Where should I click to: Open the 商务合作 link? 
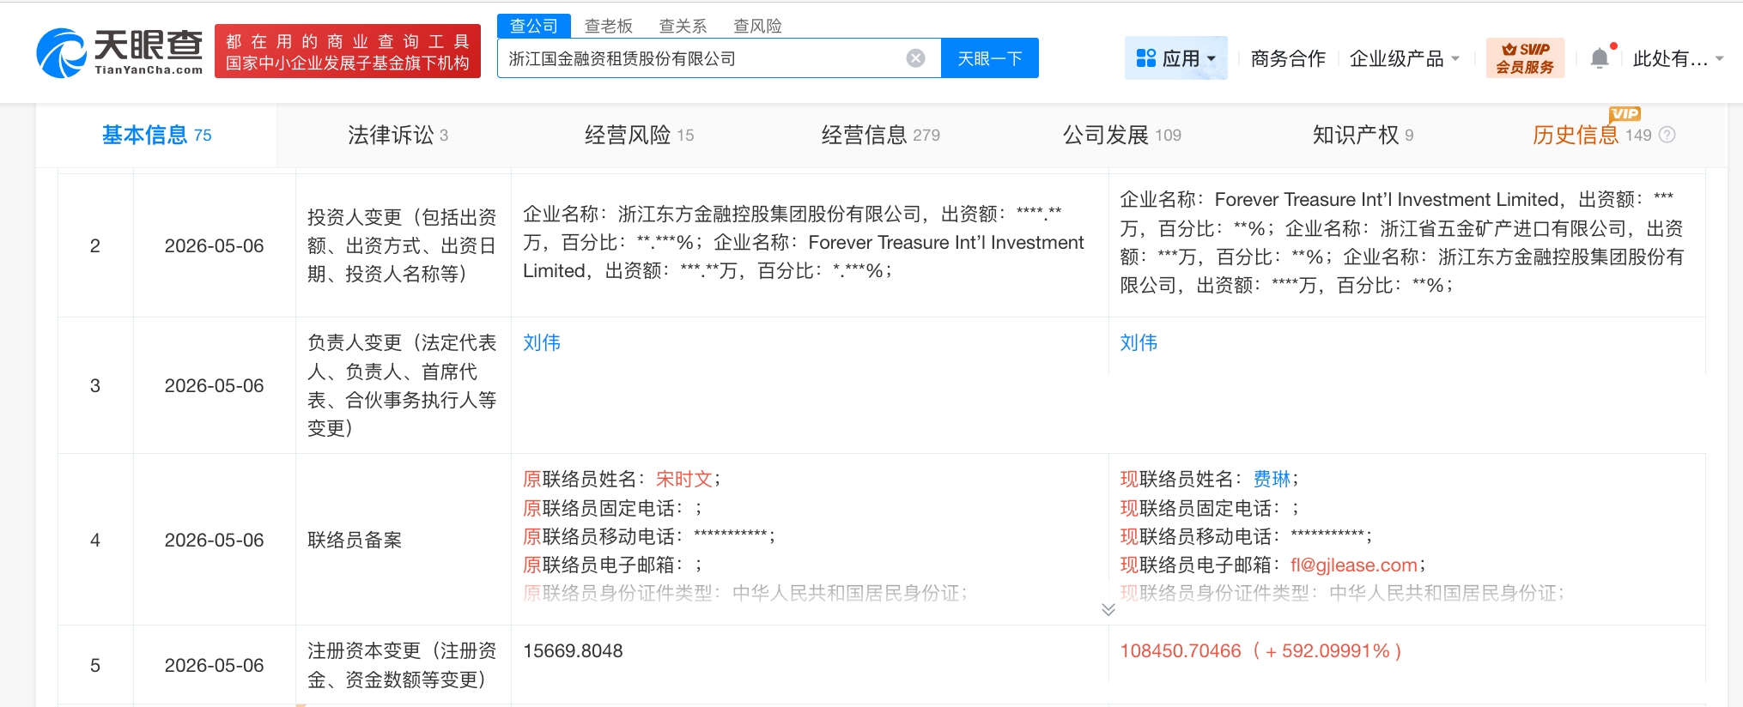[x=1288, y=58]
